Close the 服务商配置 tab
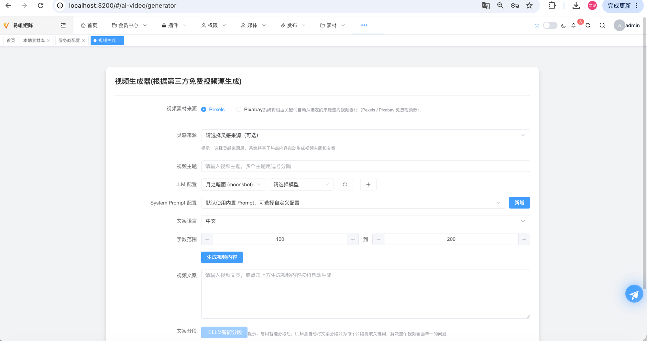Viewport: 647px width, 341px height. pos(83,40)
